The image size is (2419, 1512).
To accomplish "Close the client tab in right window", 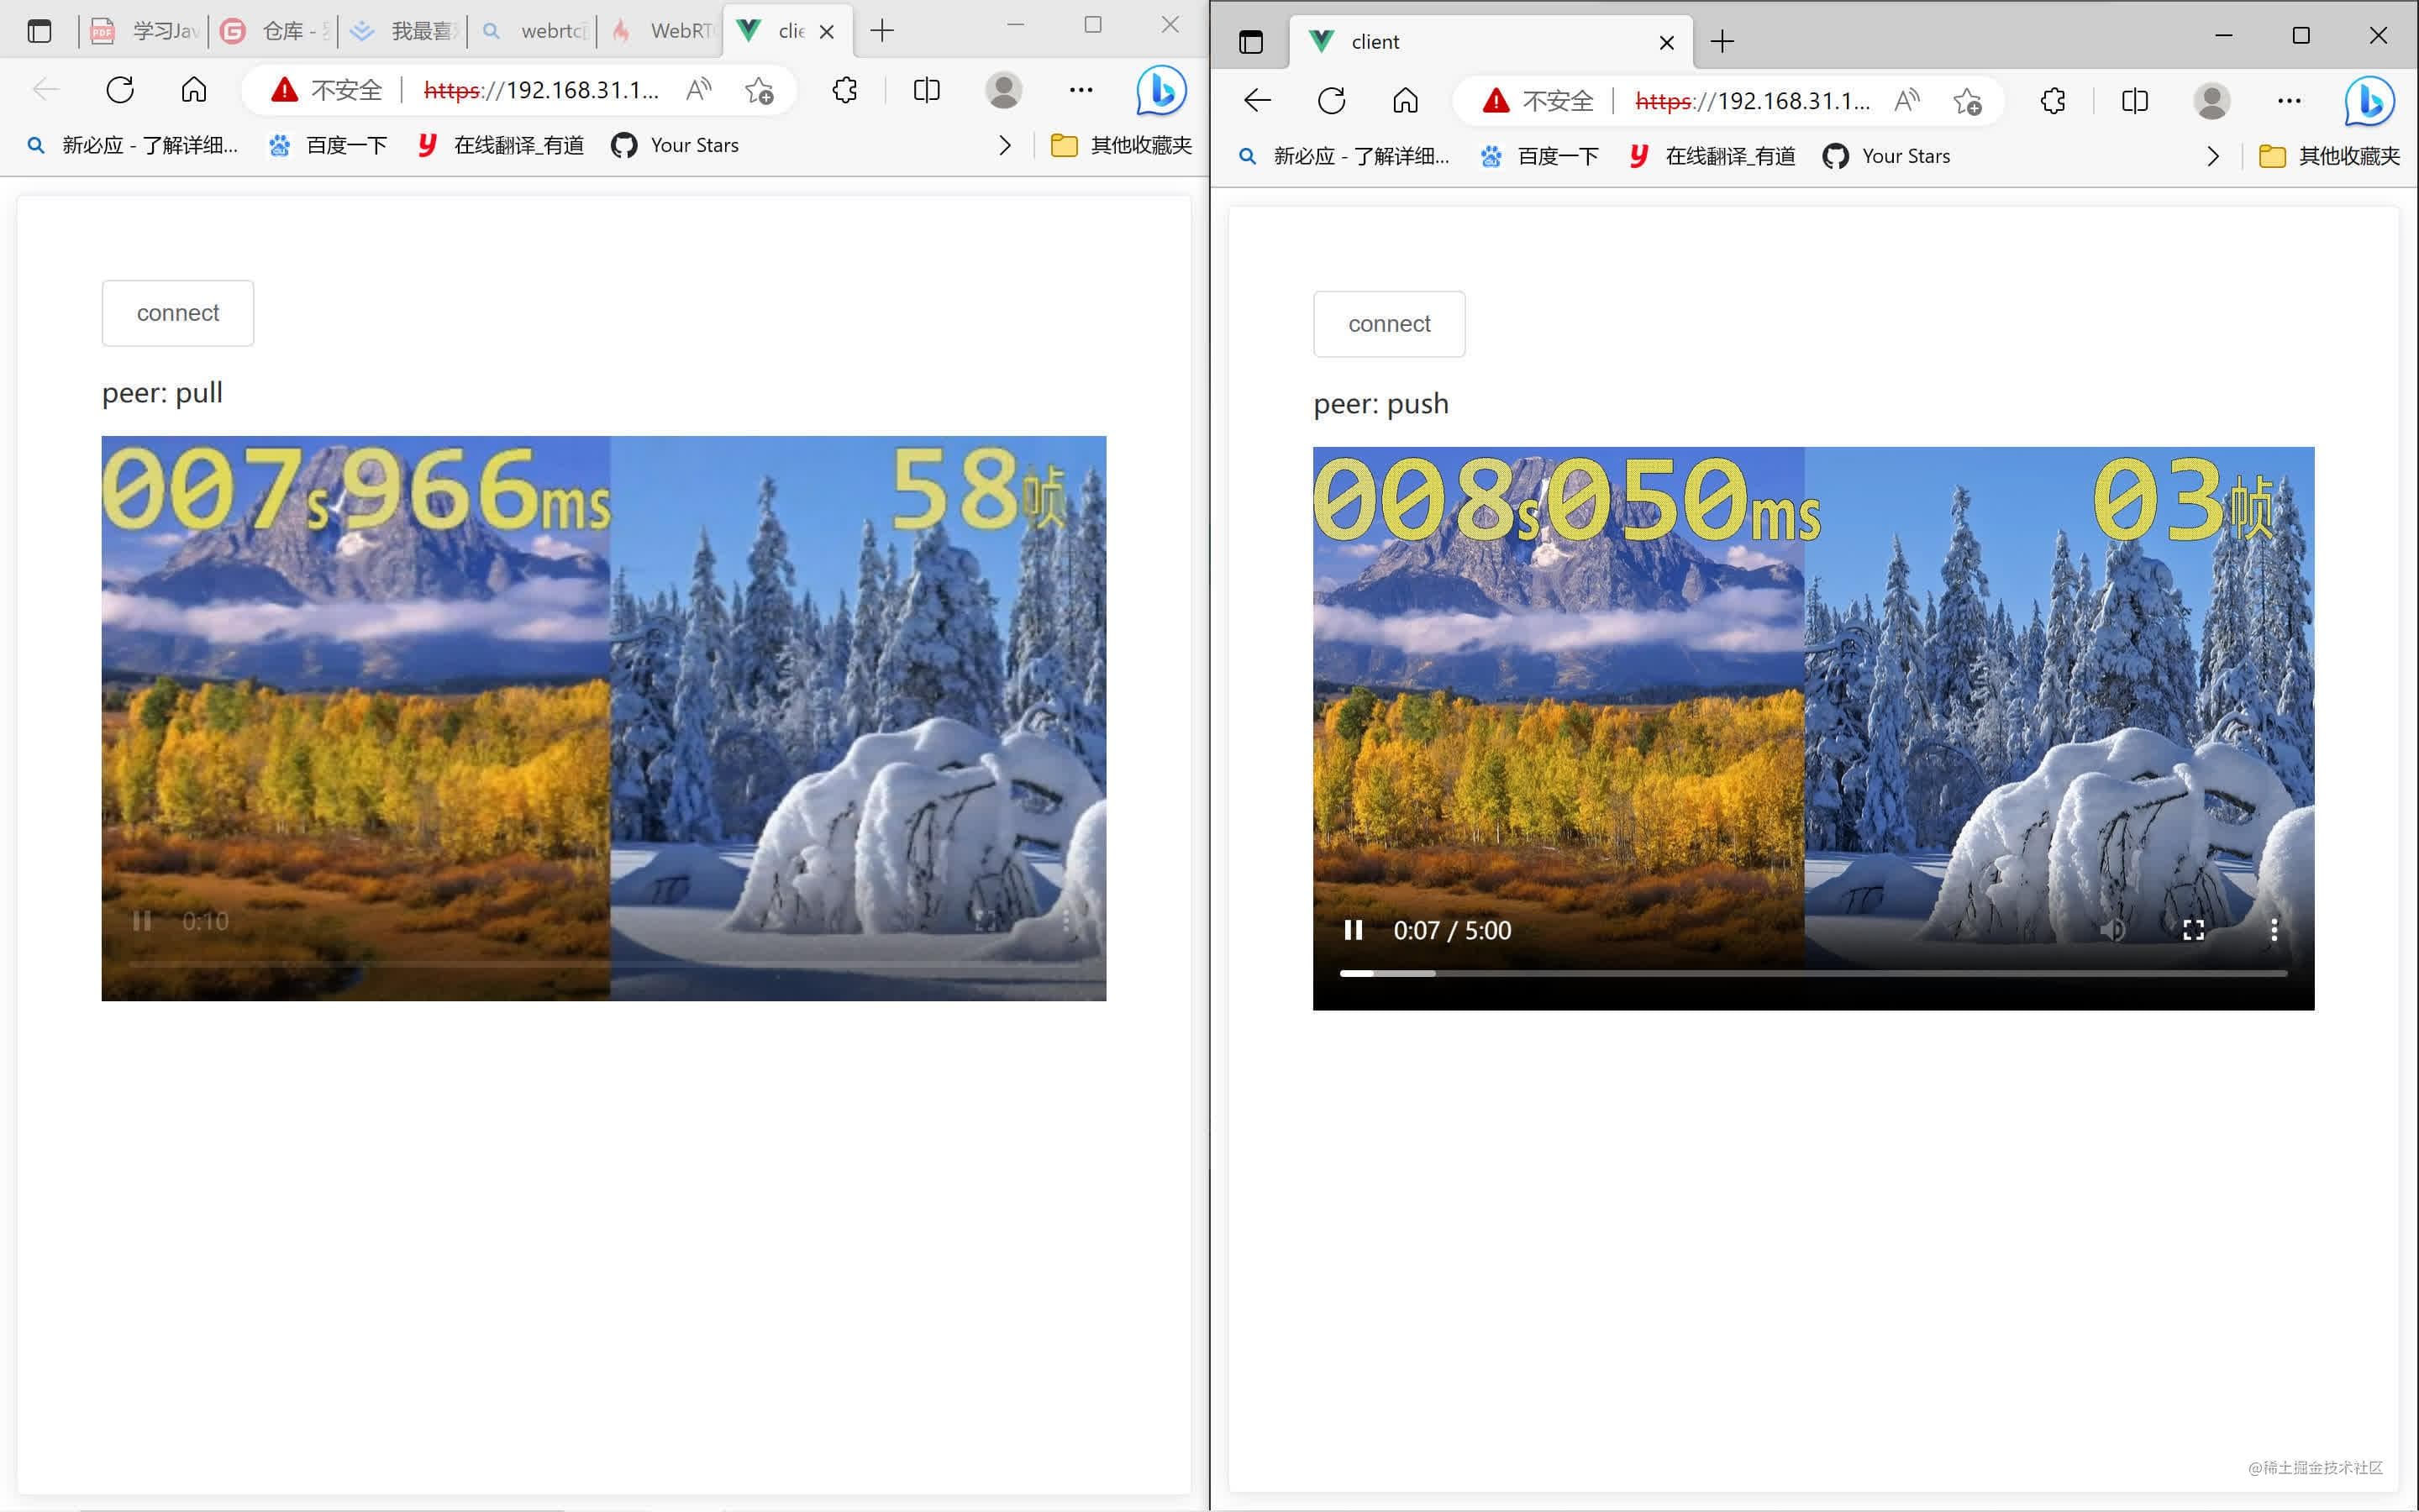I will click(x=1666, y=43).
